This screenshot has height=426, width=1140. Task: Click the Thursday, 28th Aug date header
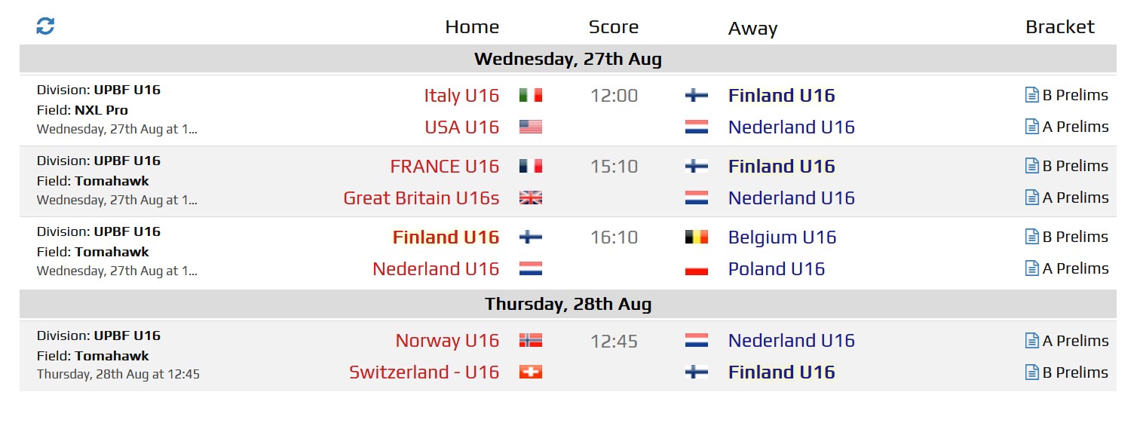[568, 304]
